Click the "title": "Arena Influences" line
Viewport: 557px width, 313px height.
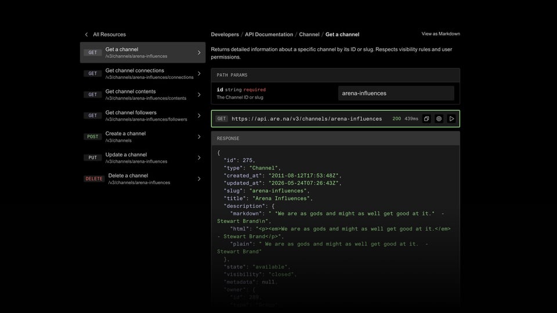[268, 199]
